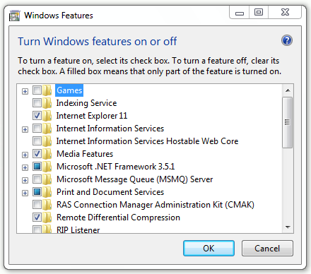Select the Games label
Image resolution: width=311 pixels, height=274 pixels.
(69, 90)
